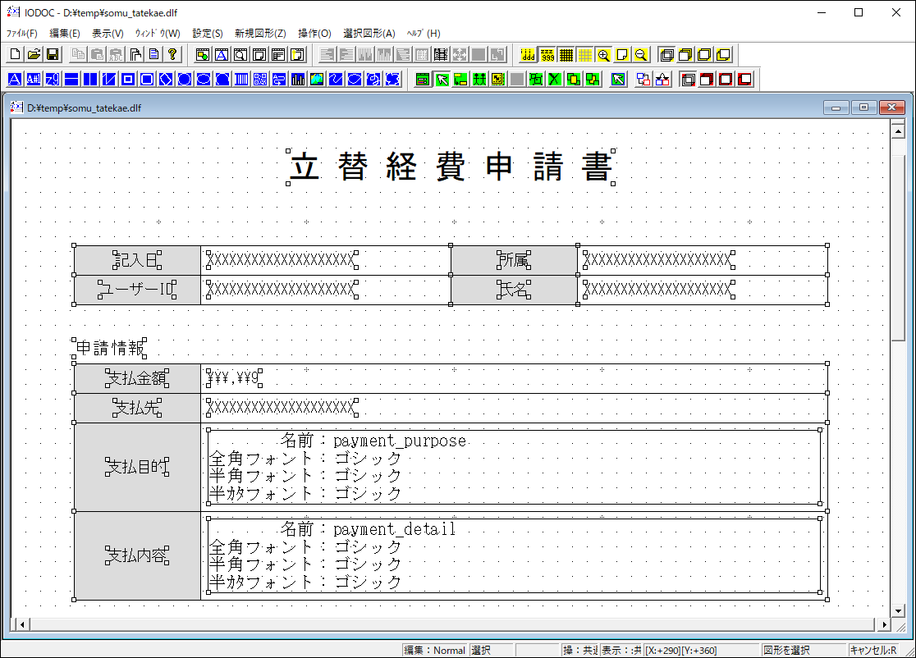Select the barcode drawing tool
916x658 pixels.
[x=241, y=80]
